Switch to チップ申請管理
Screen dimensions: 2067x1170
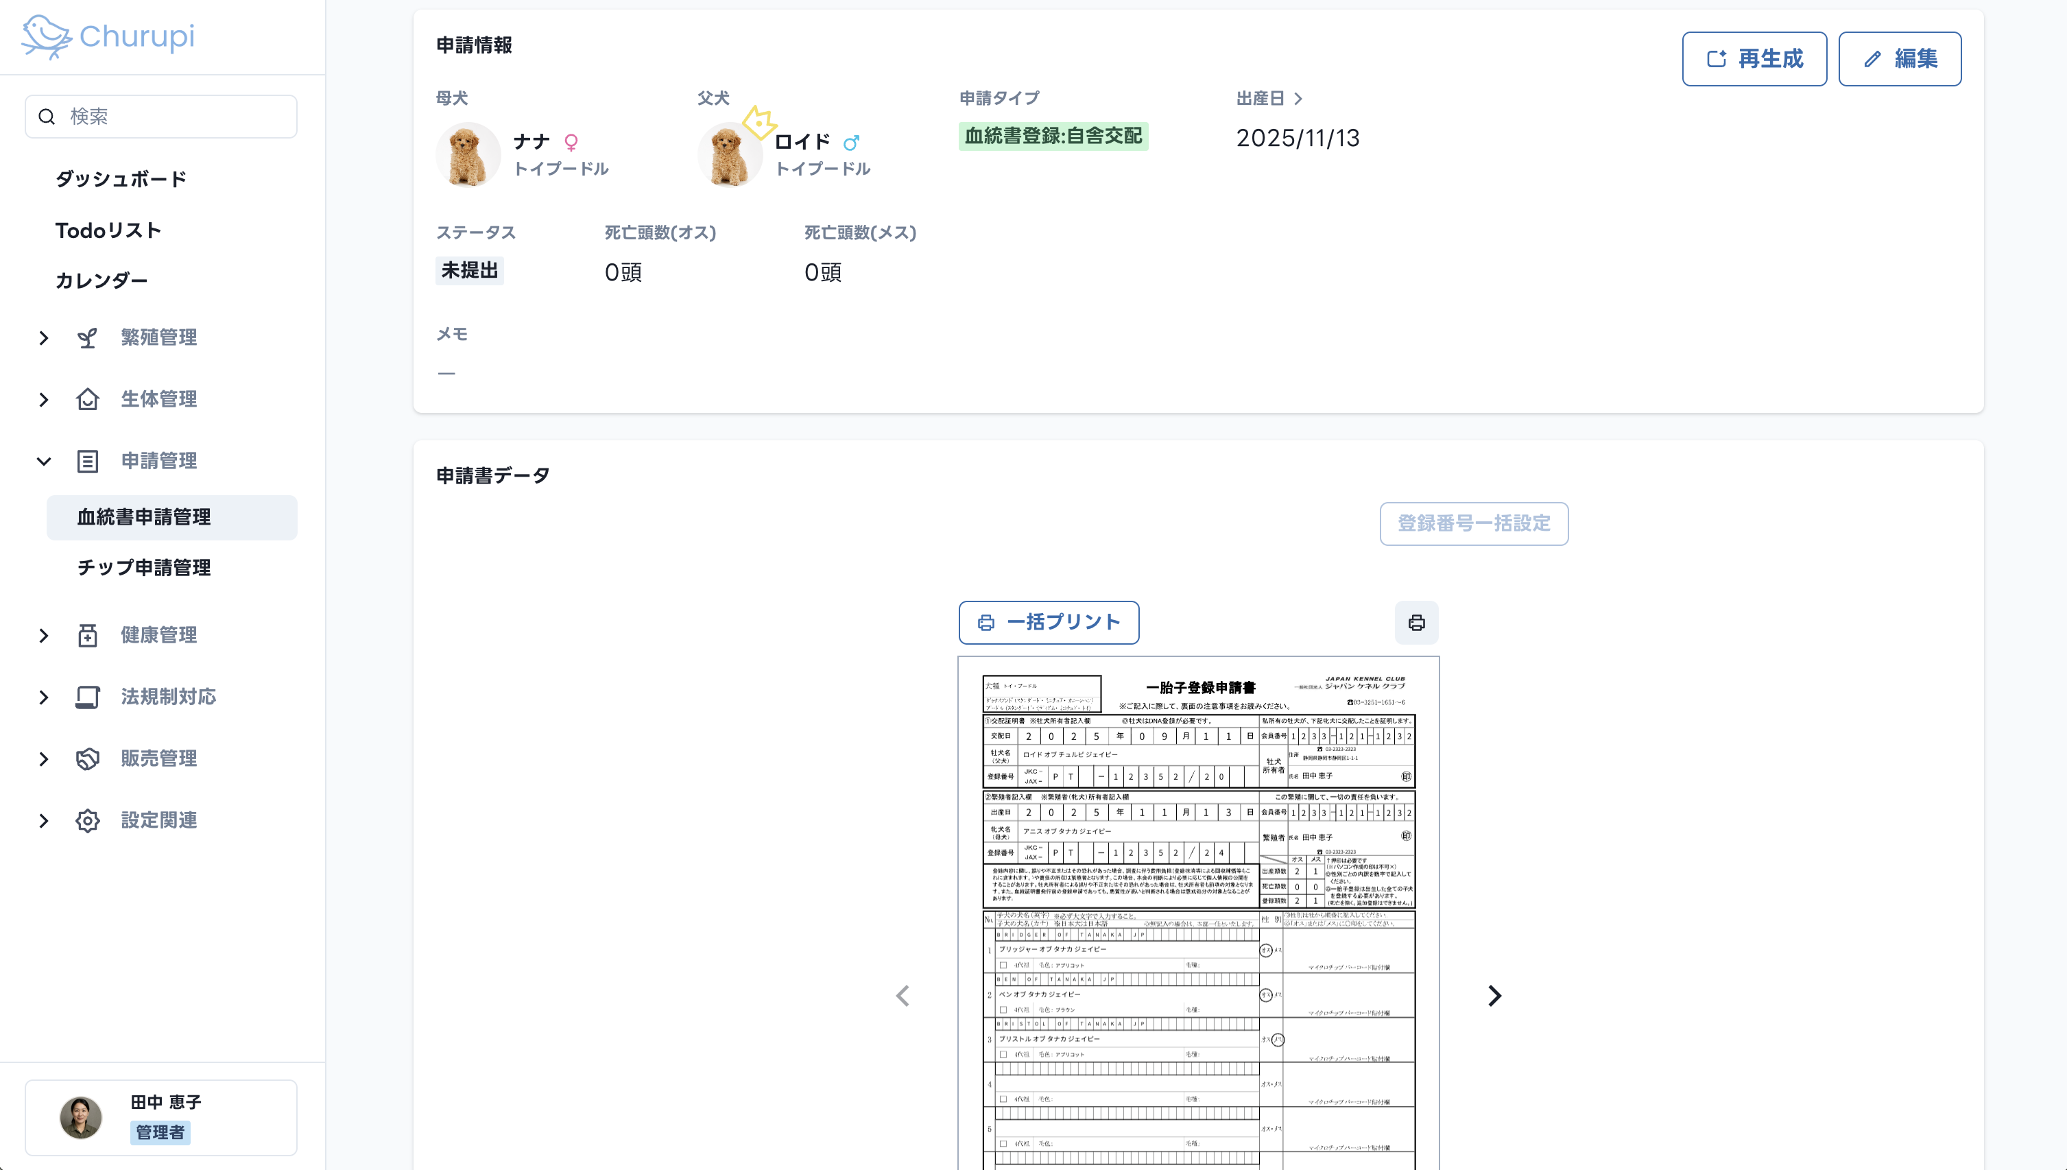144,568
